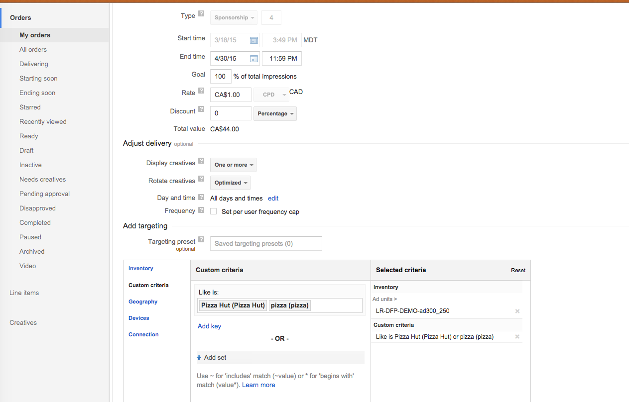Screen dimensions: 629x402
Task: Switch to the Geography targeting tab
Action: click(143, 301)
